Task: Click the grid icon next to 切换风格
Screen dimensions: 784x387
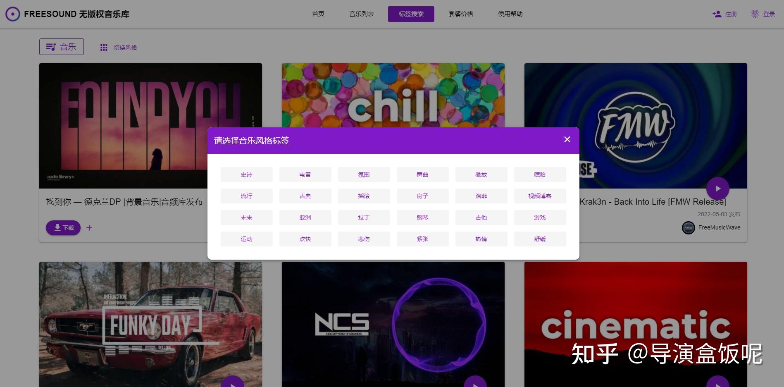Action: (x=104, y=47)
